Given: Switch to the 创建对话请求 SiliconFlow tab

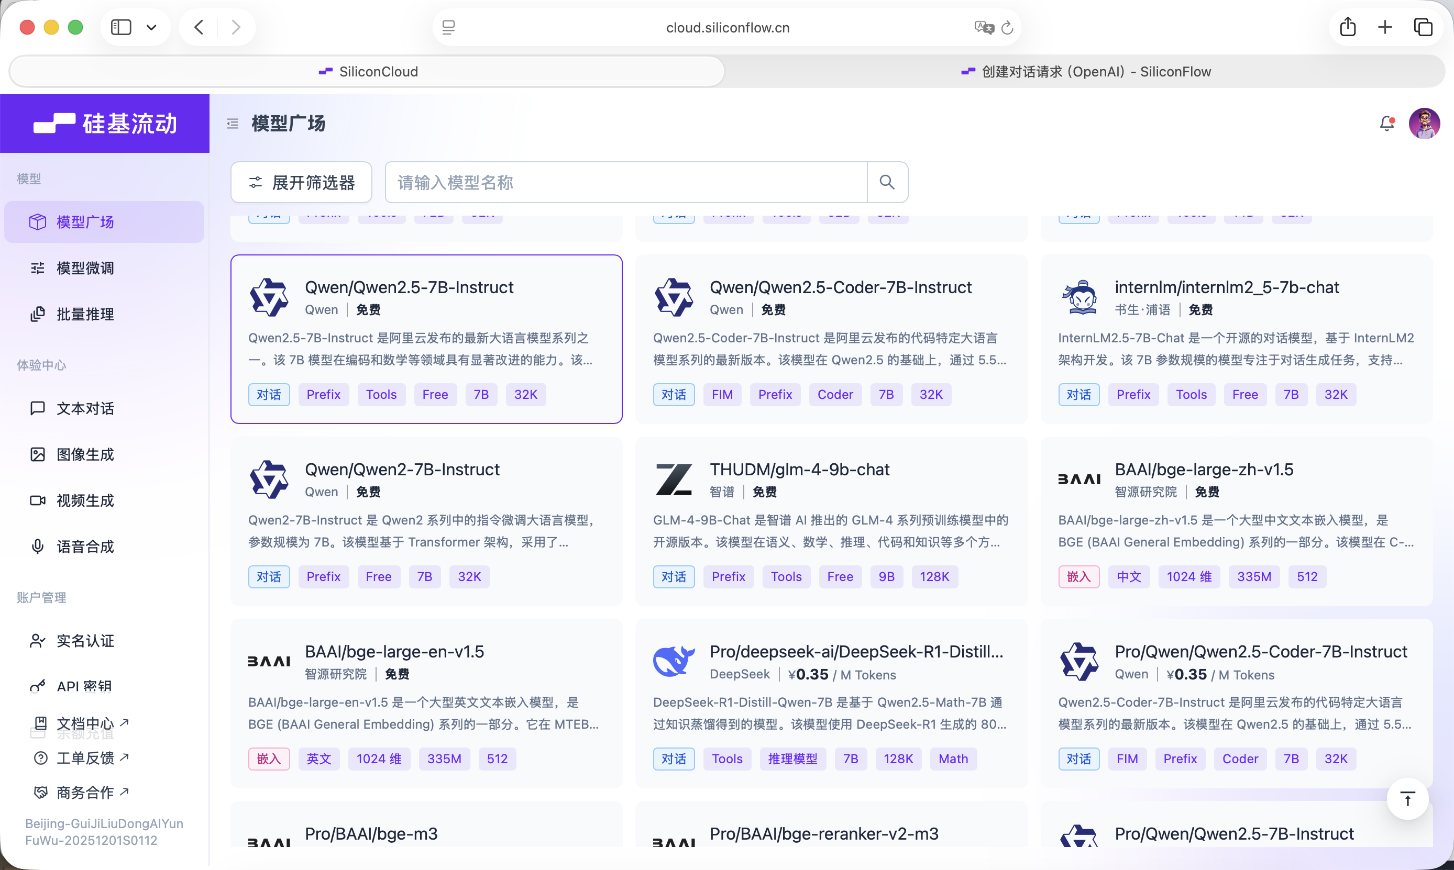Looking at the screenshot, I should (1085, 72).
